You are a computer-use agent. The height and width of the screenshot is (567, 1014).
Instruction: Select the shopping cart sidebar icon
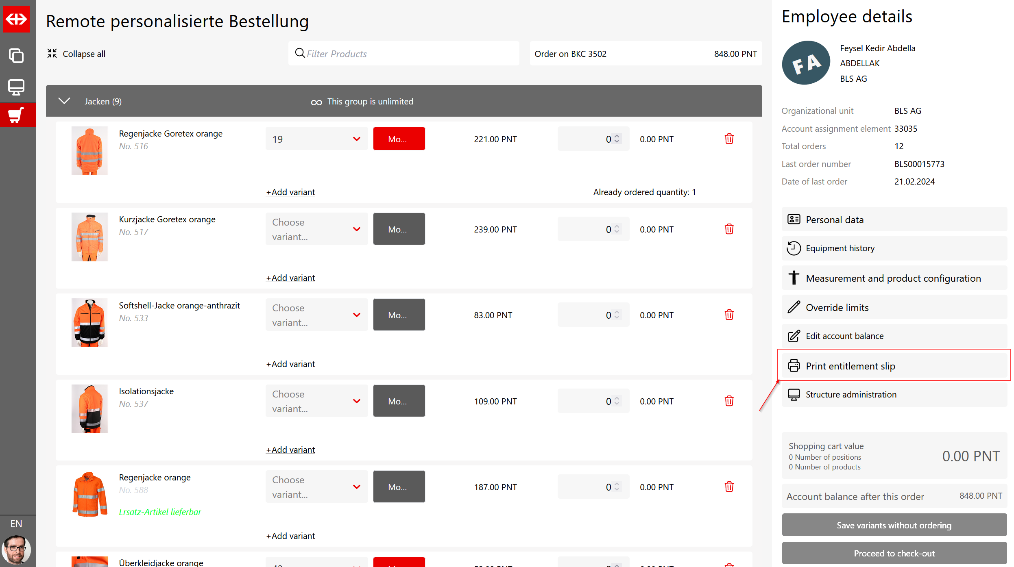(x=16, y=115)
